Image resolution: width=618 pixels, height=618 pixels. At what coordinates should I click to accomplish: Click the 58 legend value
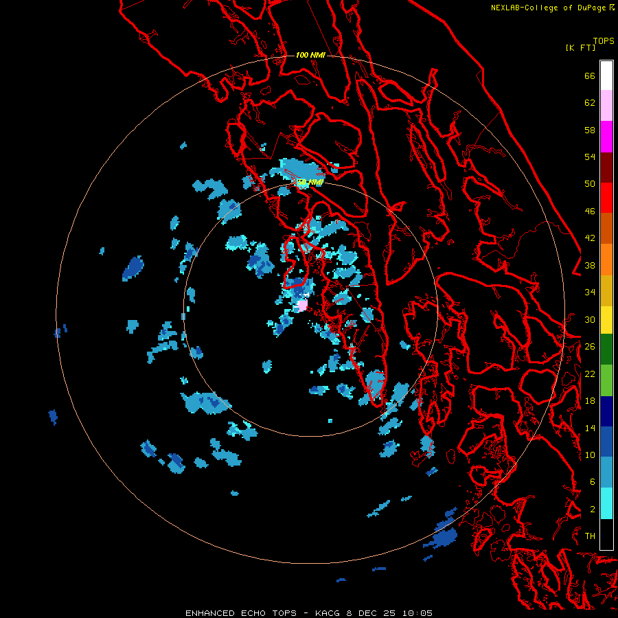[x=590, y=130]
